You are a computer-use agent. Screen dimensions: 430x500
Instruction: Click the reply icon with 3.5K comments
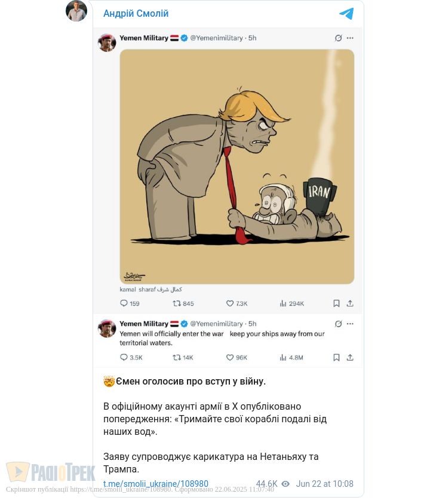124,358
